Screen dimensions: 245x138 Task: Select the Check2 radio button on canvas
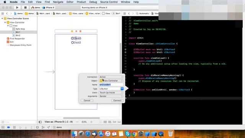(x=76, y=43)
